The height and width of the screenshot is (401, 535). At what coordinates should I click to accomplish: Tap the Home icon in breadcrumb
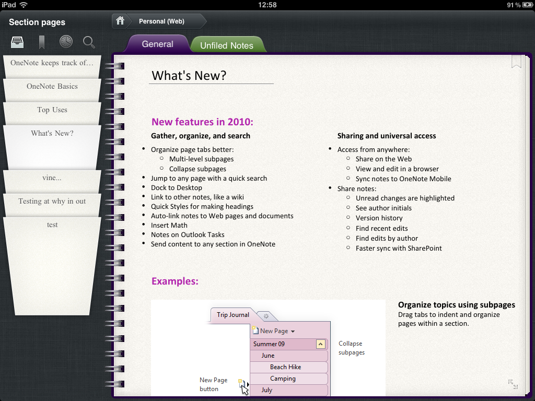tap(120, 21)
